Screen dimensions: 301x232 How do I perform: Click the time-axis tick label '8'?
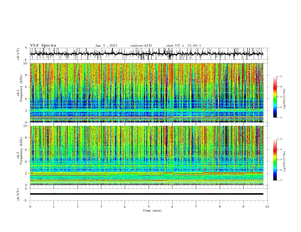(220, 207)
